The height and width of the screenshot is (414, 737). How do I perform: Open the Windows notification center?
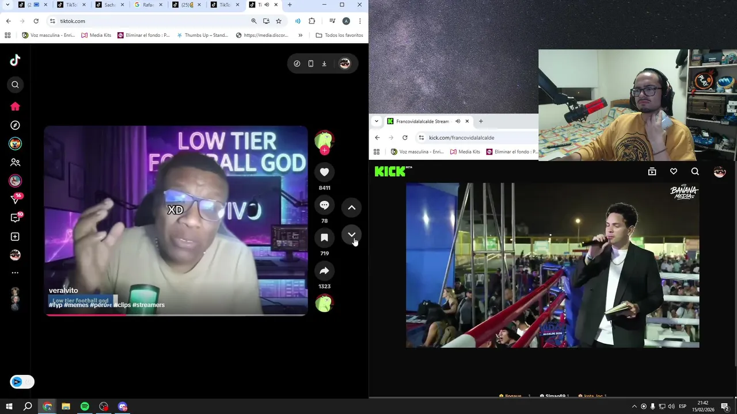click(x=725, y=407)
